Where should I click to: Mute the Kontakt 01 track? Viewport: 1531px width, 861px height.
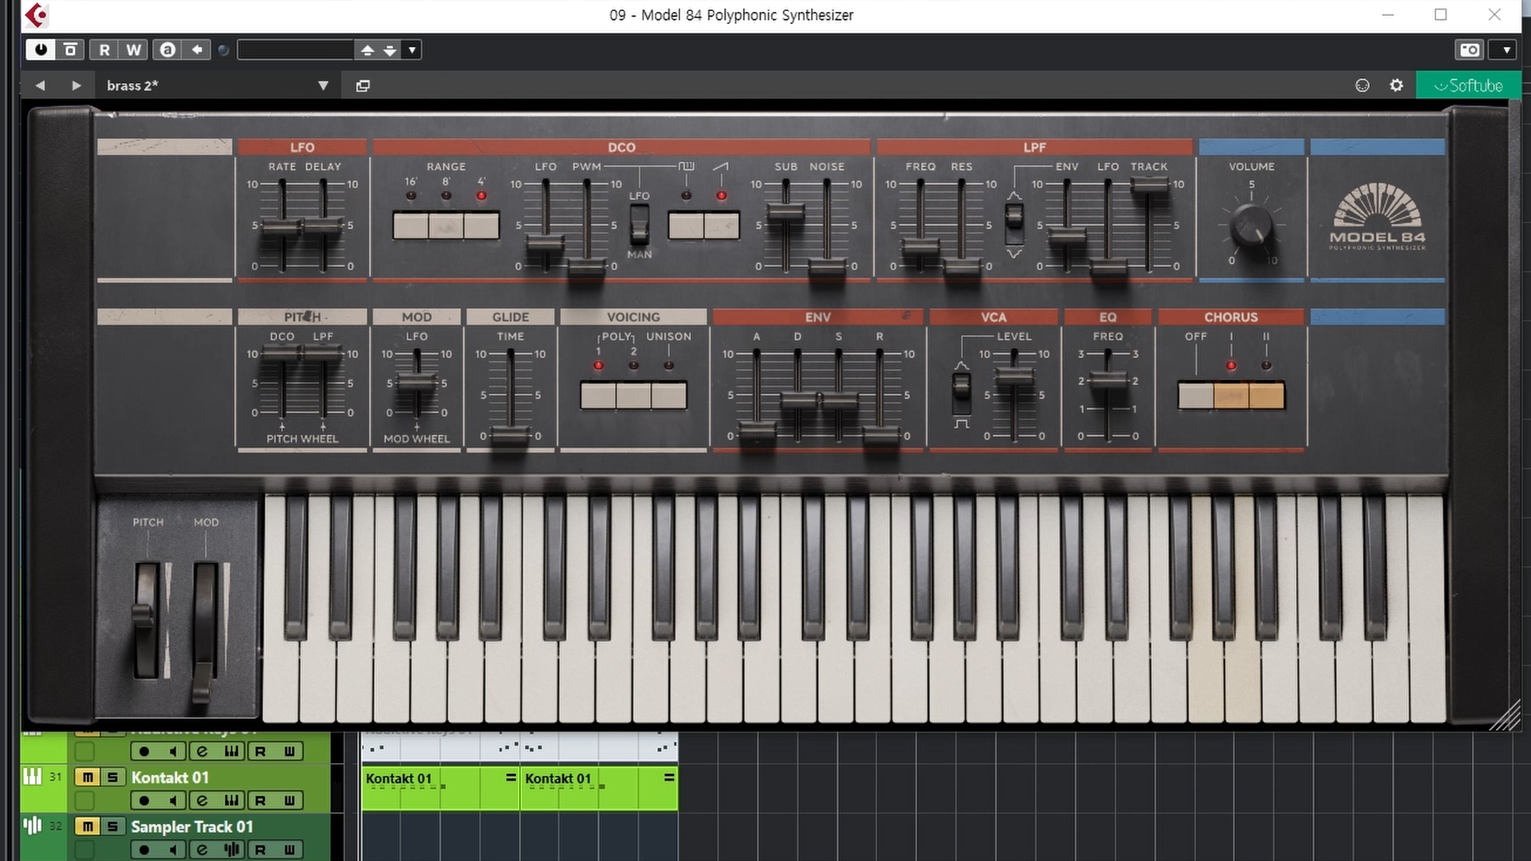click(87, 777)
